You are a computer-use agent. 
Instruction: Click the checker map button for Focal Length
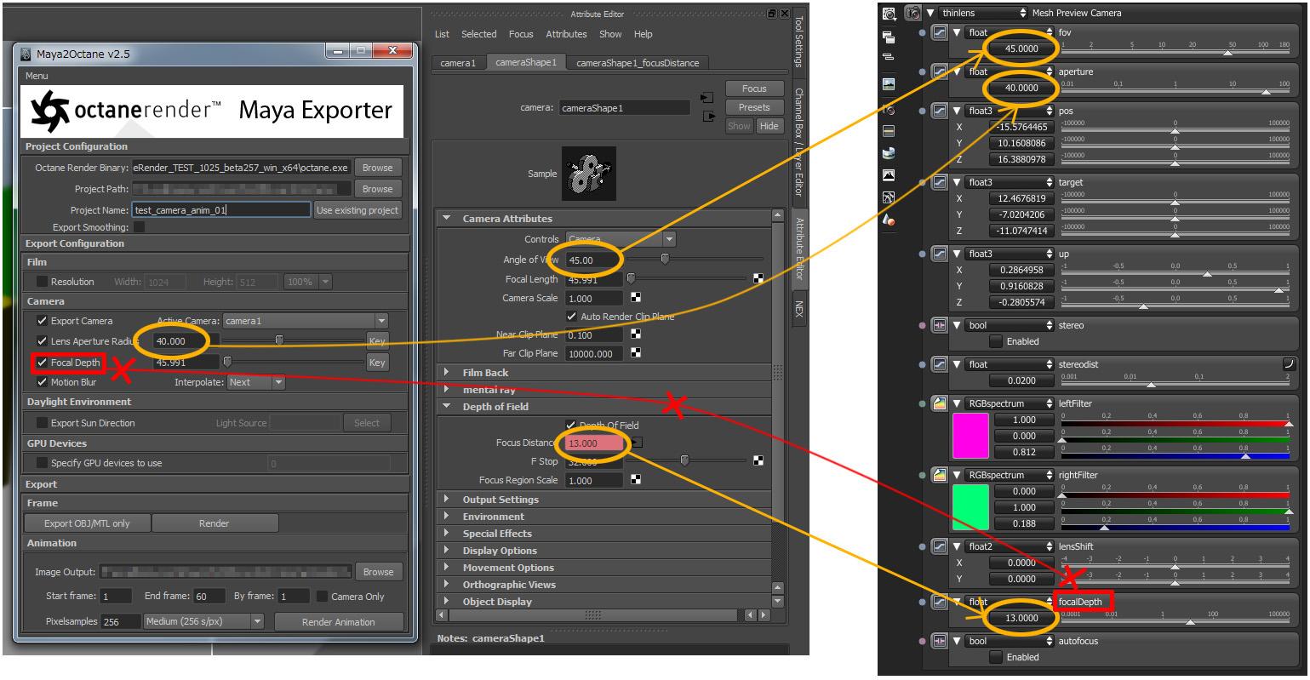pos(758,278)
